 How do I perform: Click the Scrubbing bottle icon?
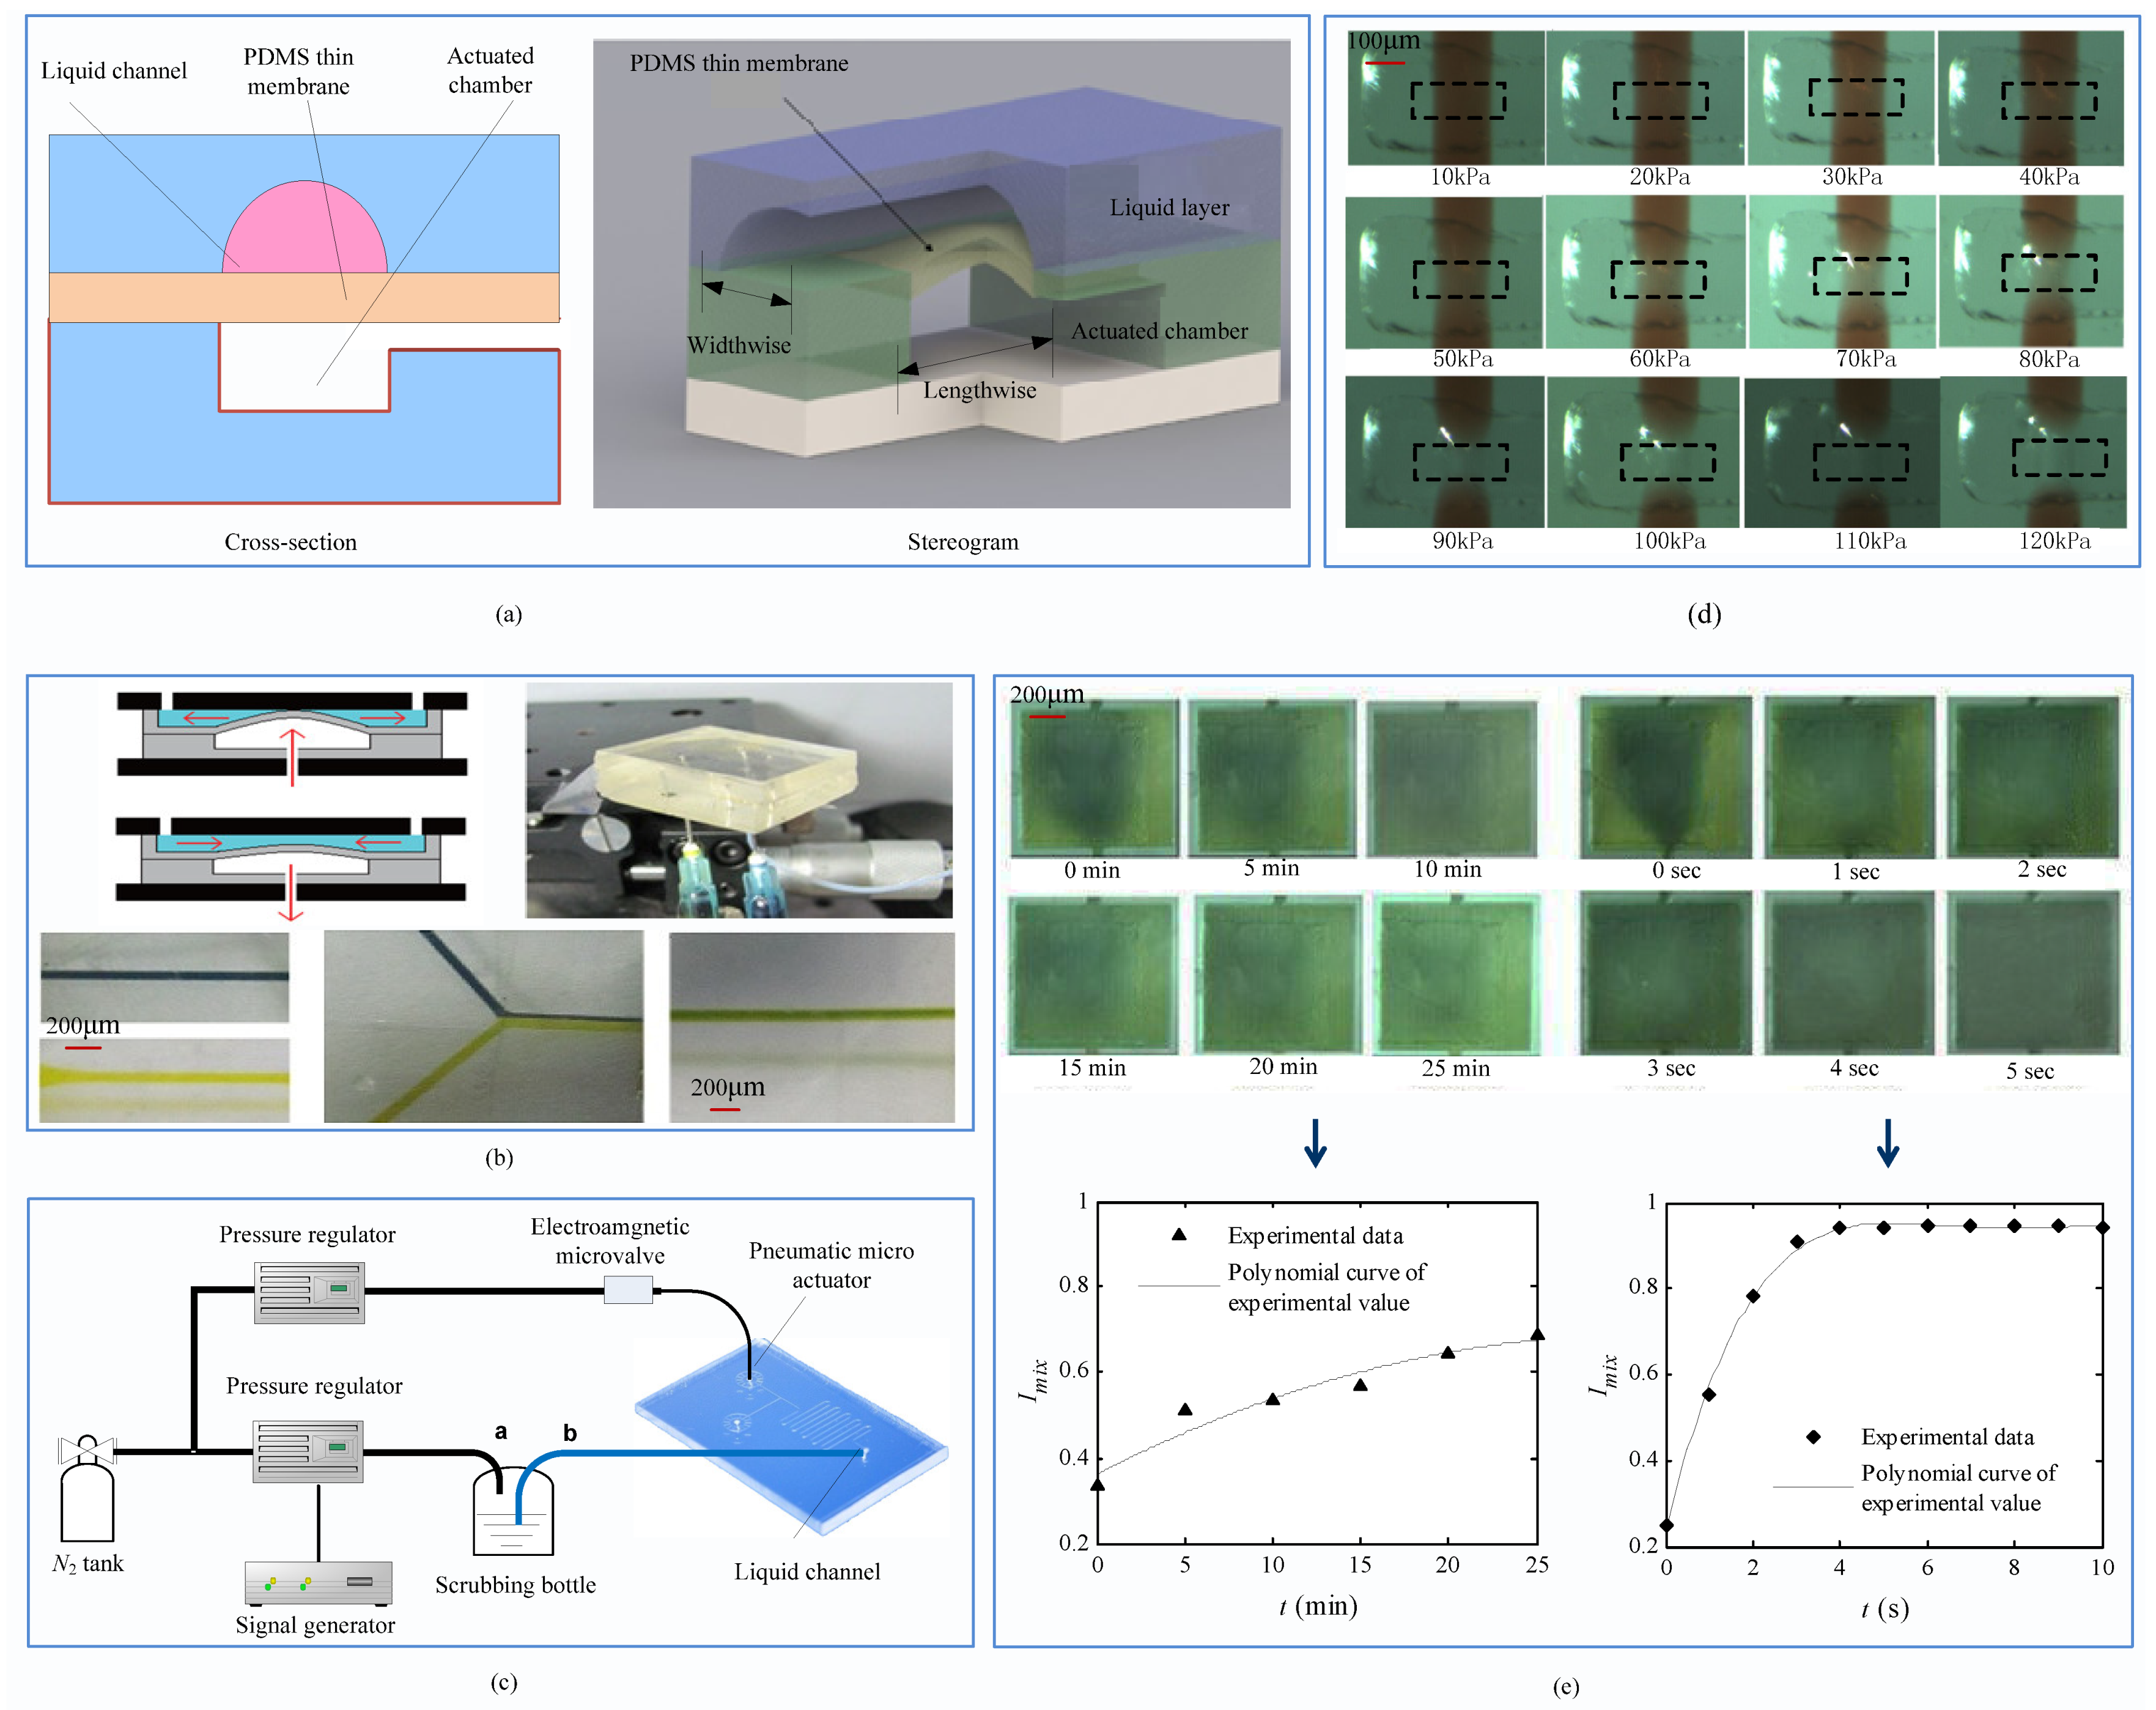tap(513, 1511)
